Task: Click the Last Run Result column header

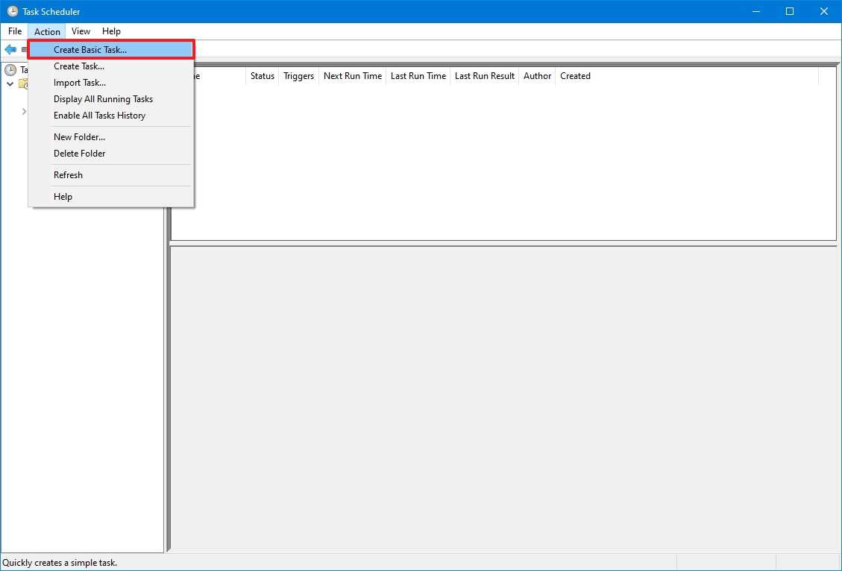Action: pyautogui.click(x=485, y=76)
